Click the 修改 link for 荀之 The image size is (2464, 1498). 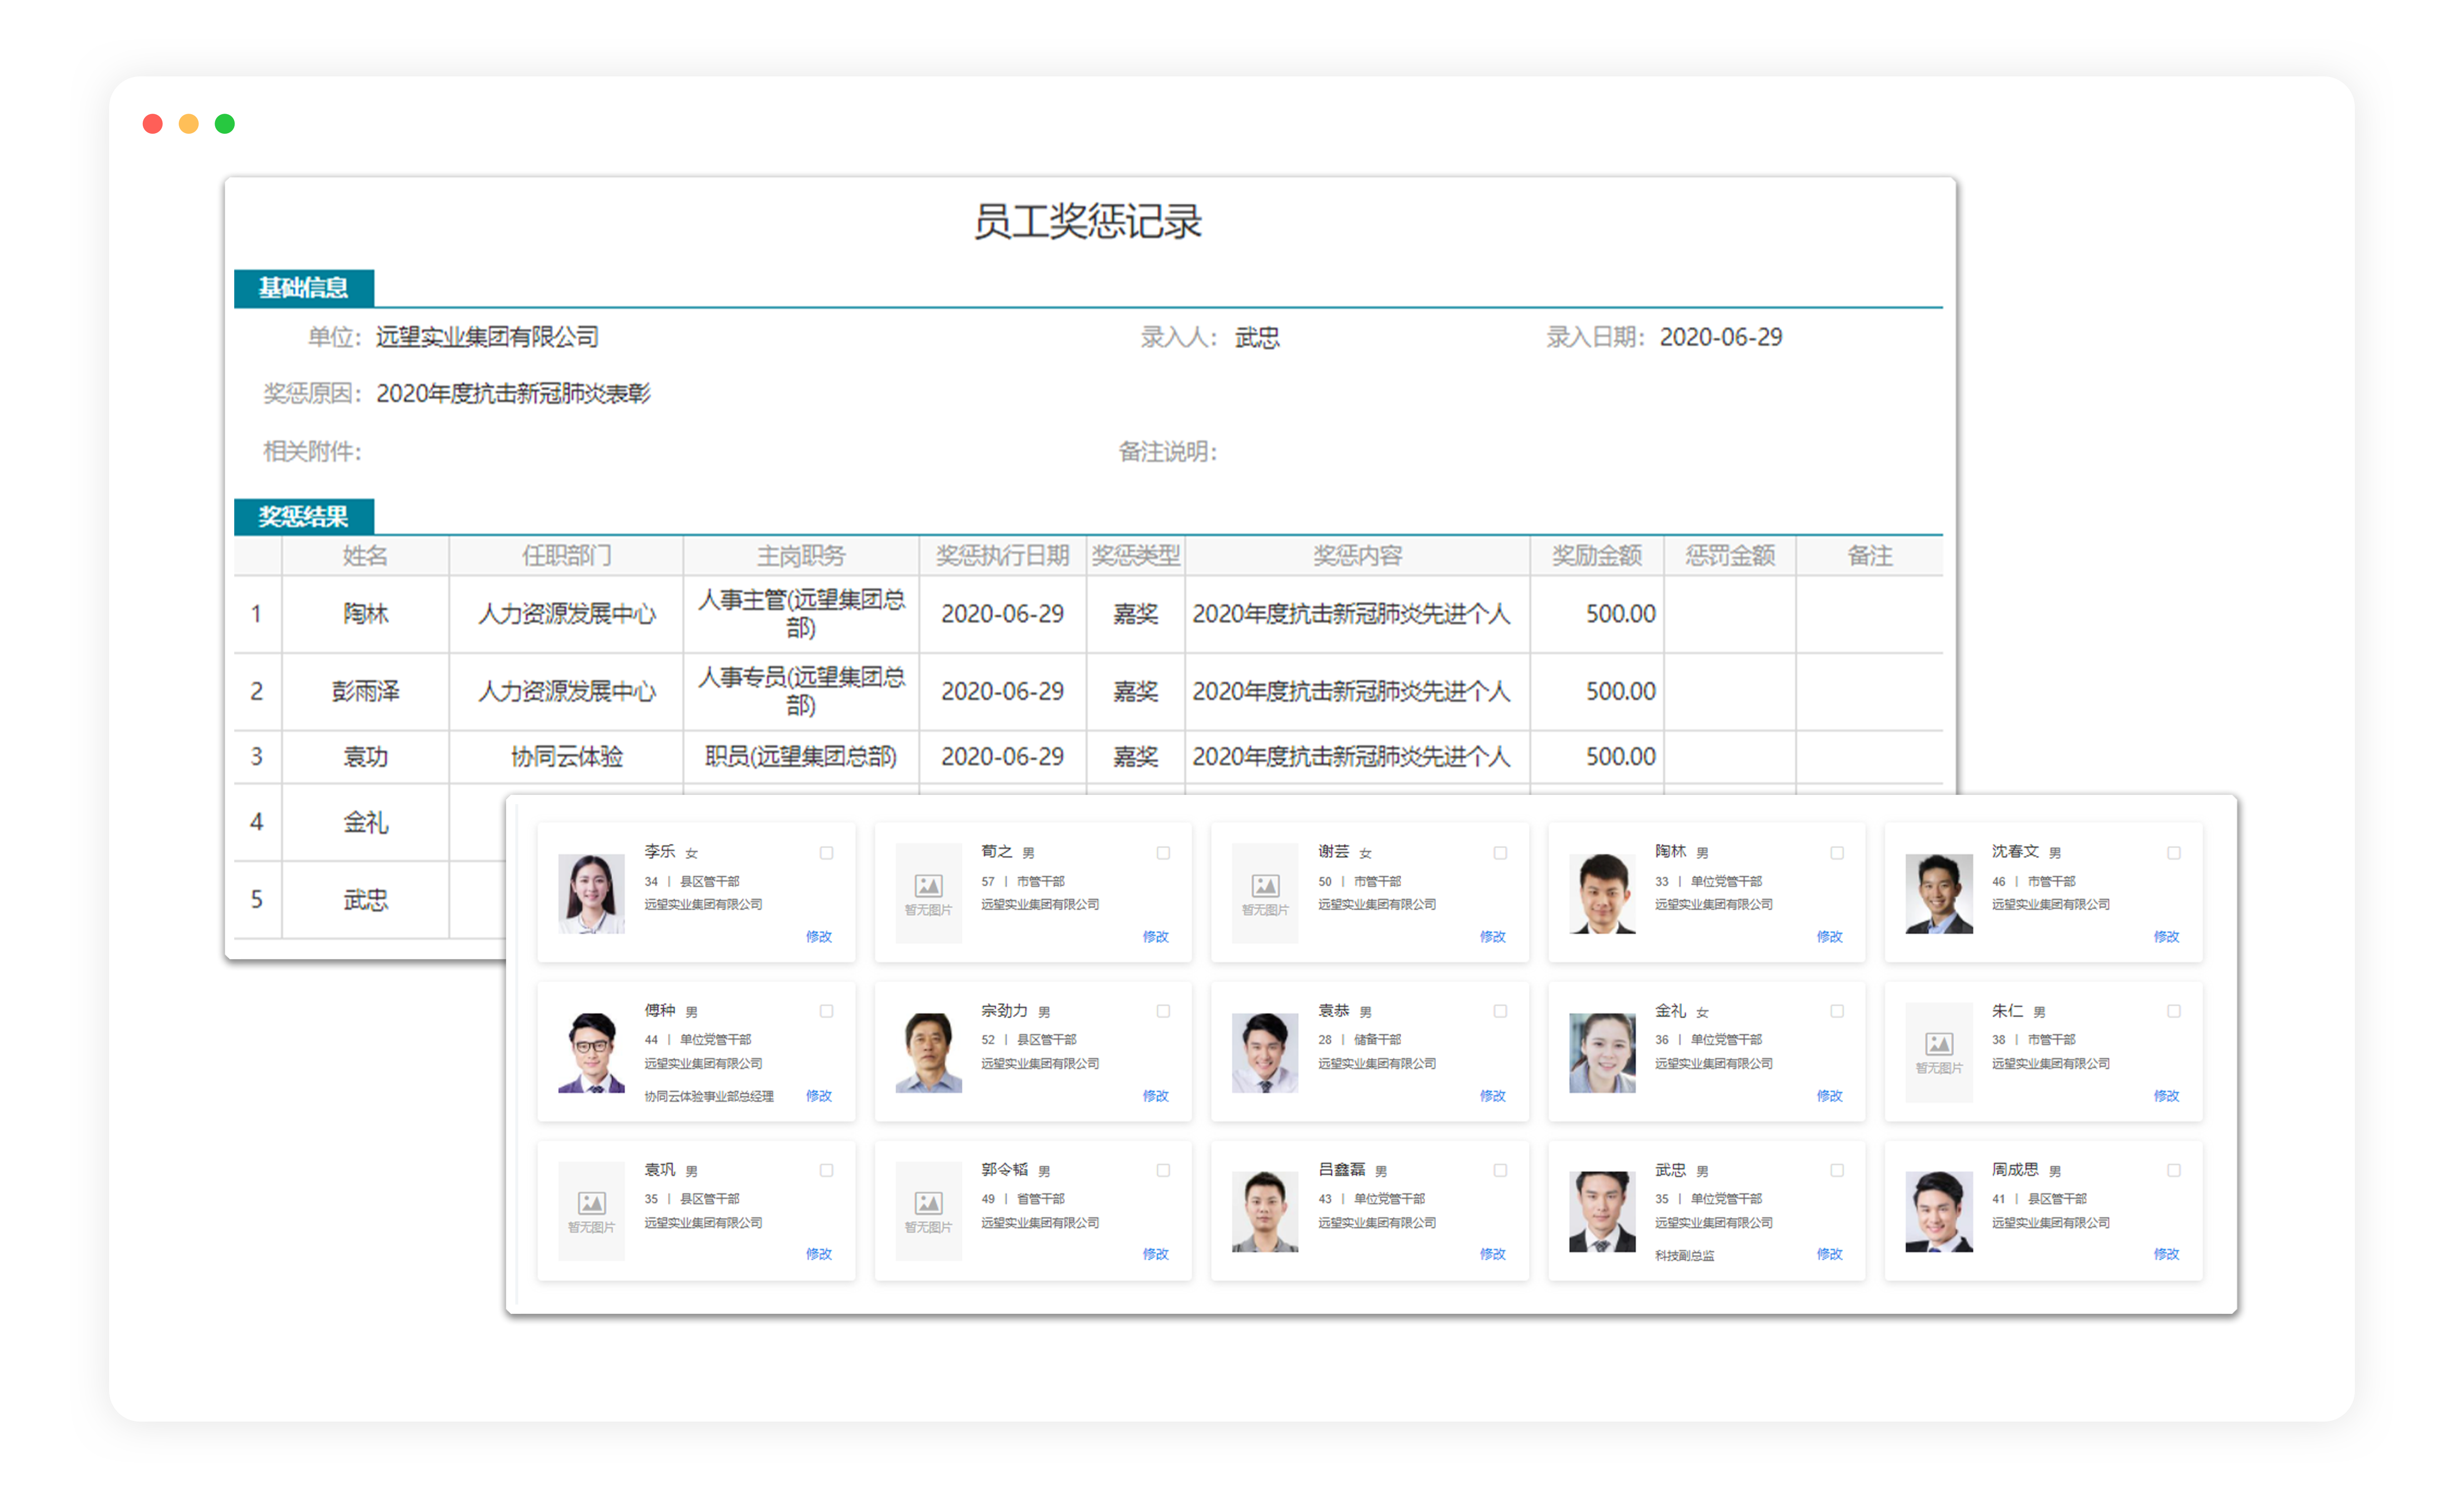coord(1156,936)
